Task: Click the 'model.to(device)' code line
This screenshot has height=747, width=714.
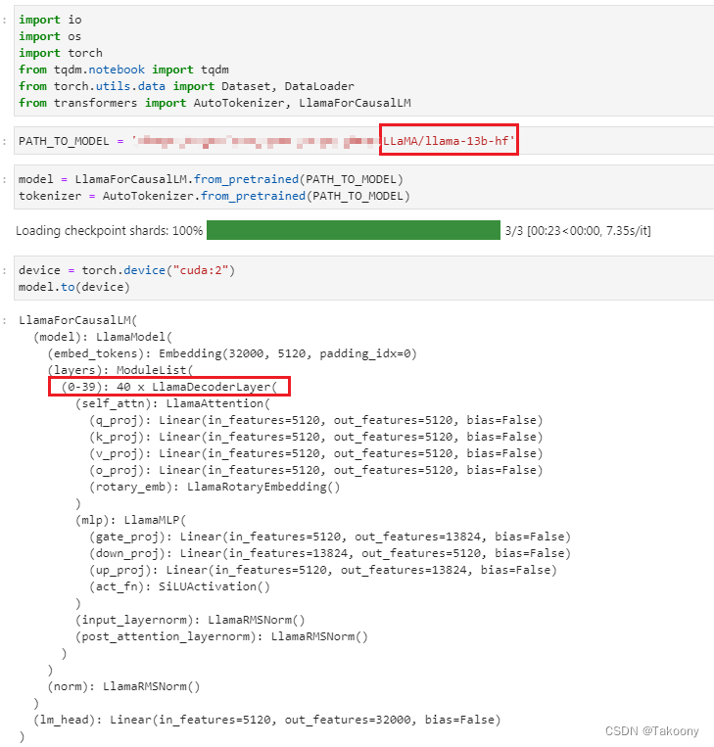Action: (73, 287)
